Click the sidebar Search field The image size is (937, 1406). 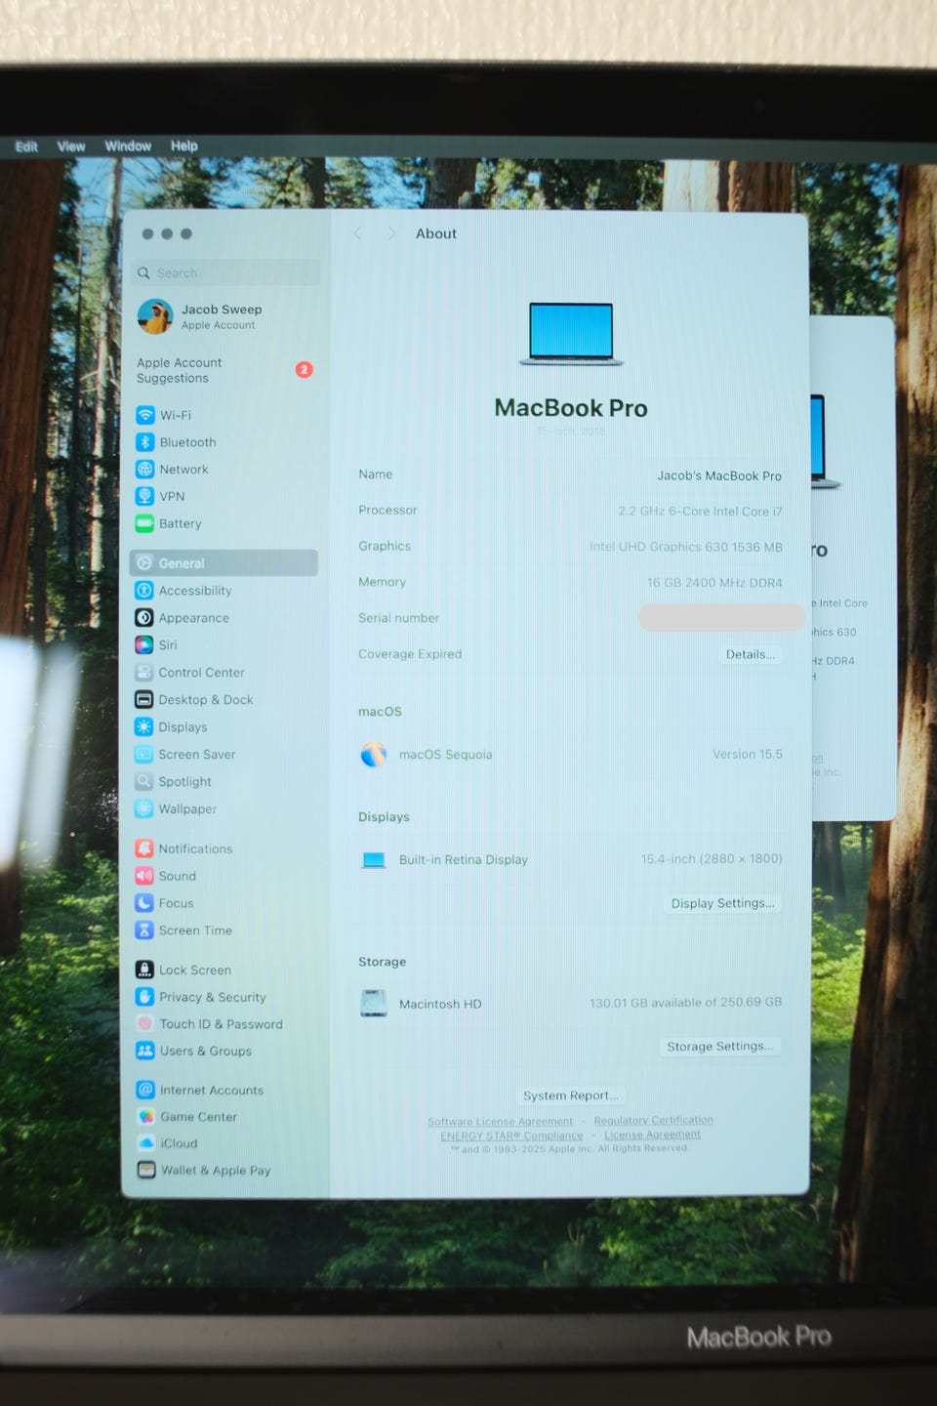(225, 273)
